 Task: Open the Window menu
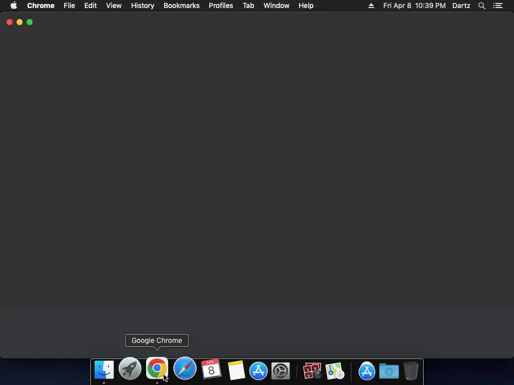277,6
